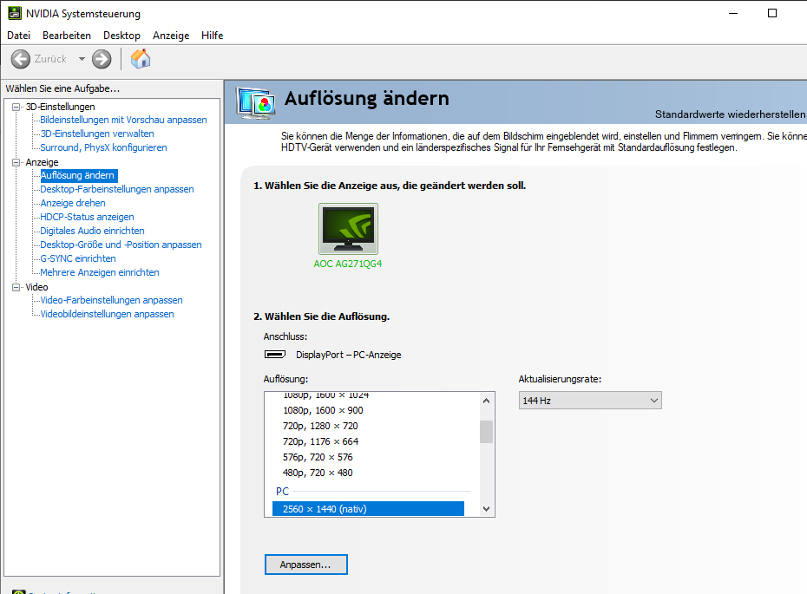The width and height of the screenshot is (807, 594).
Task: Select Auflösung ändern in the tree
Action: coord(78,175)
